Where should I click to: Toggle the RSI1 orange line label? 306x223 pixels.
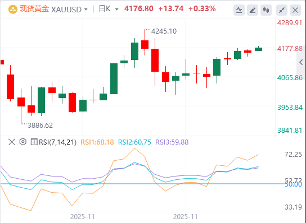pyautogui.click(x=97, y=142)
